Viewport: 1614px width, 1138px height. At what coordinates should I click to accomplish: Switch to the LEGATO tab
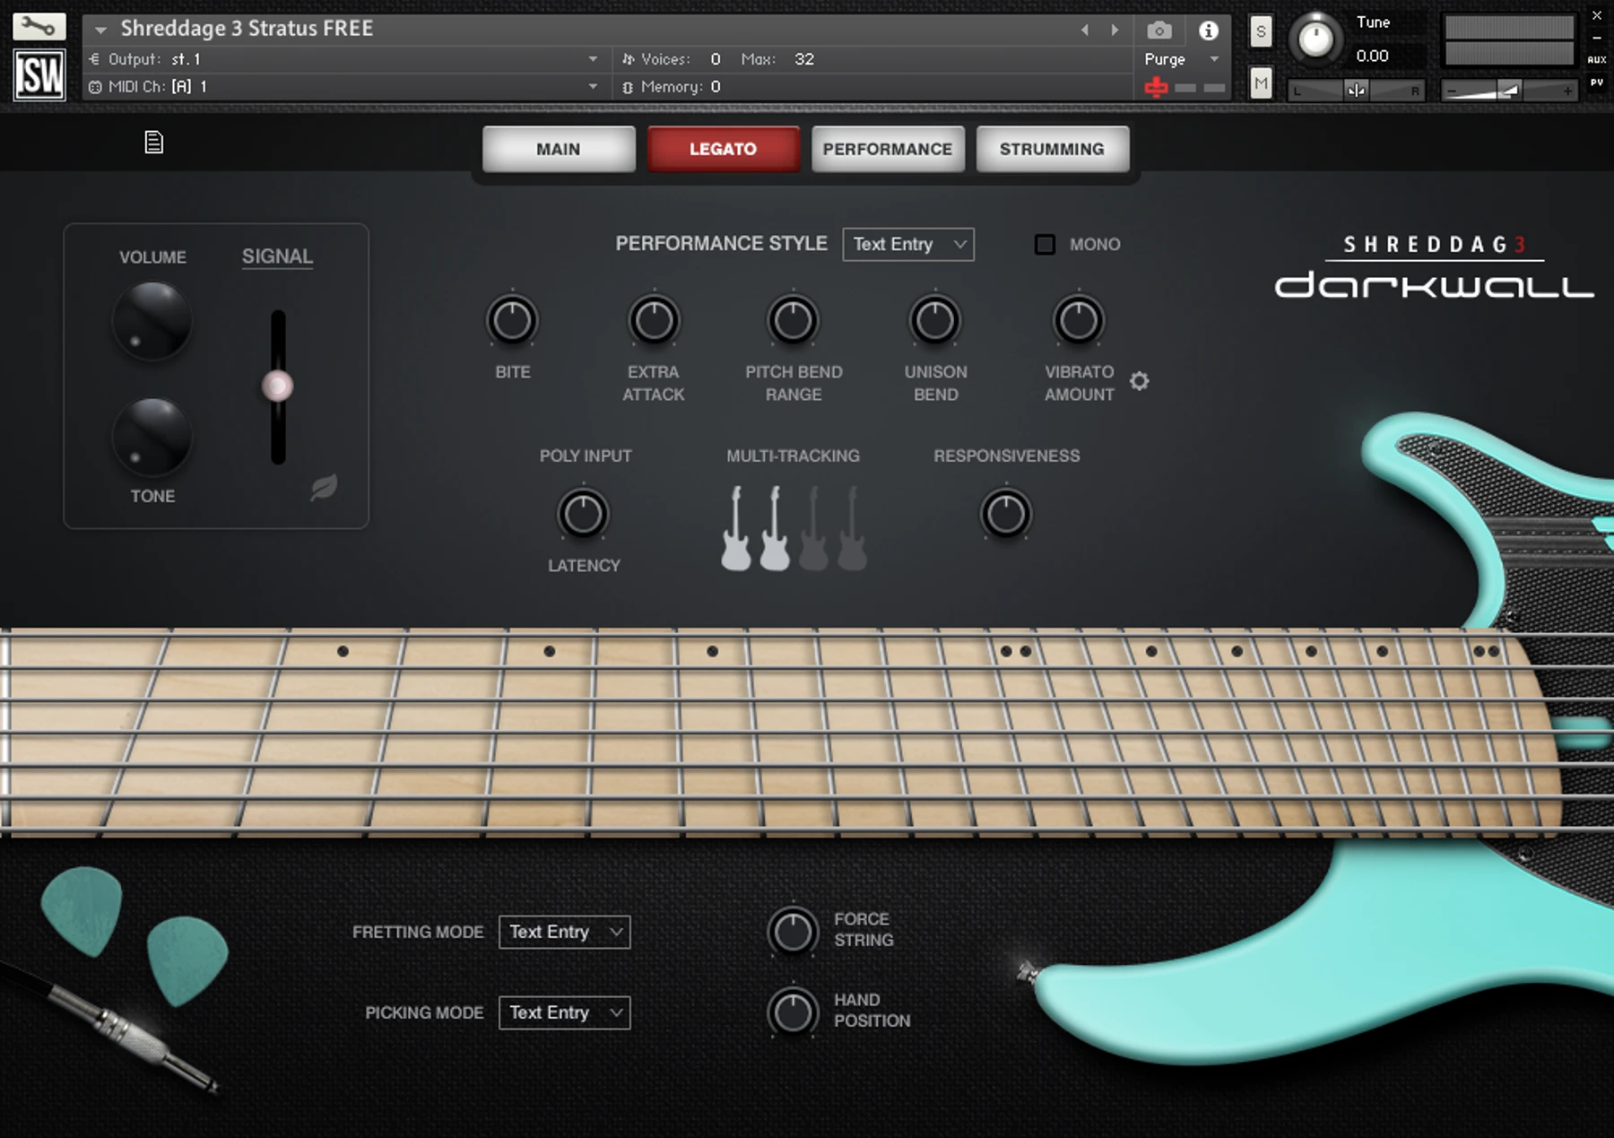coord(723,149)
